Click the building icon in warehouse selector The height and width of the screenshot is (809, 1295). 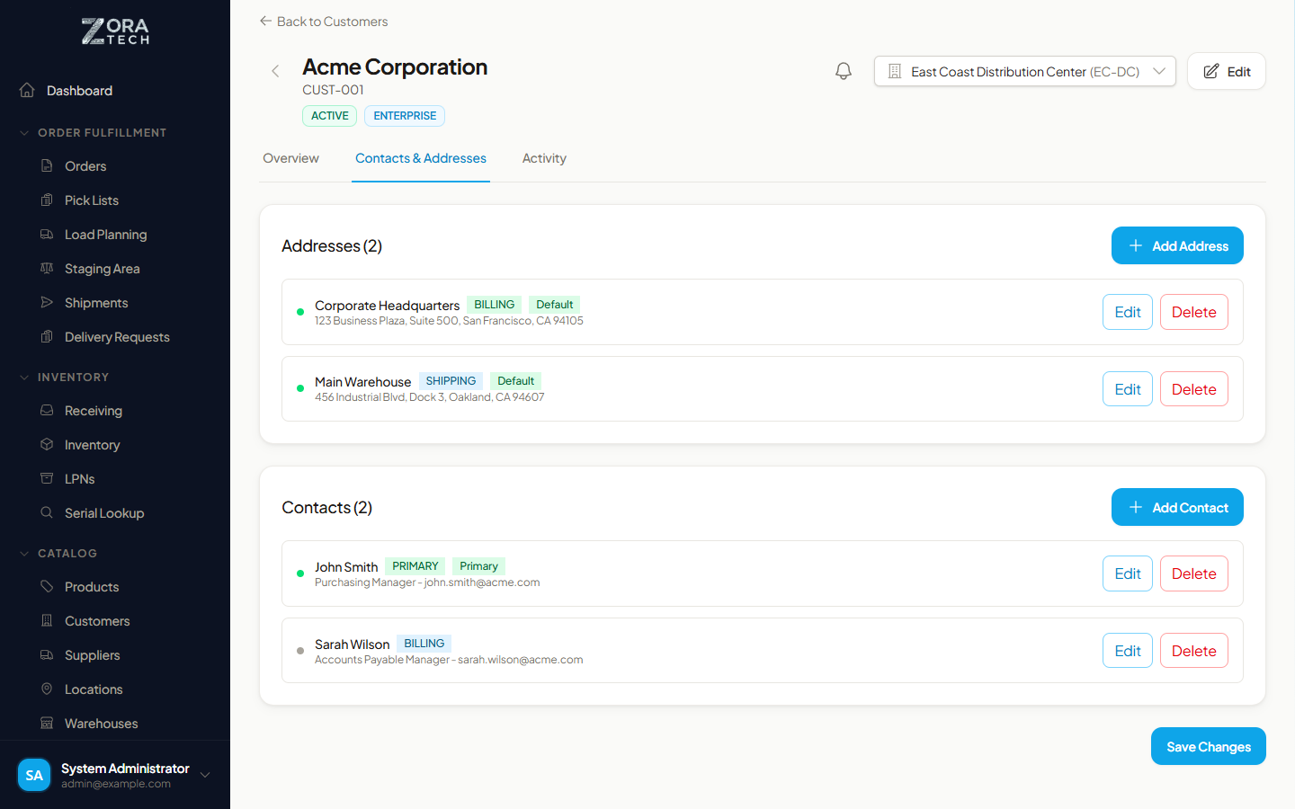895,71
